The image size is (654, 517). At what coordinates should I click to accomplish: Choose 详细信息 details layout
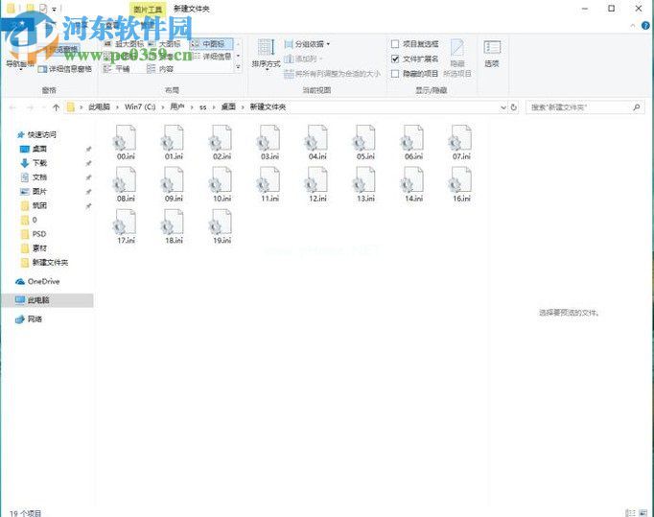tap(212, 56)
